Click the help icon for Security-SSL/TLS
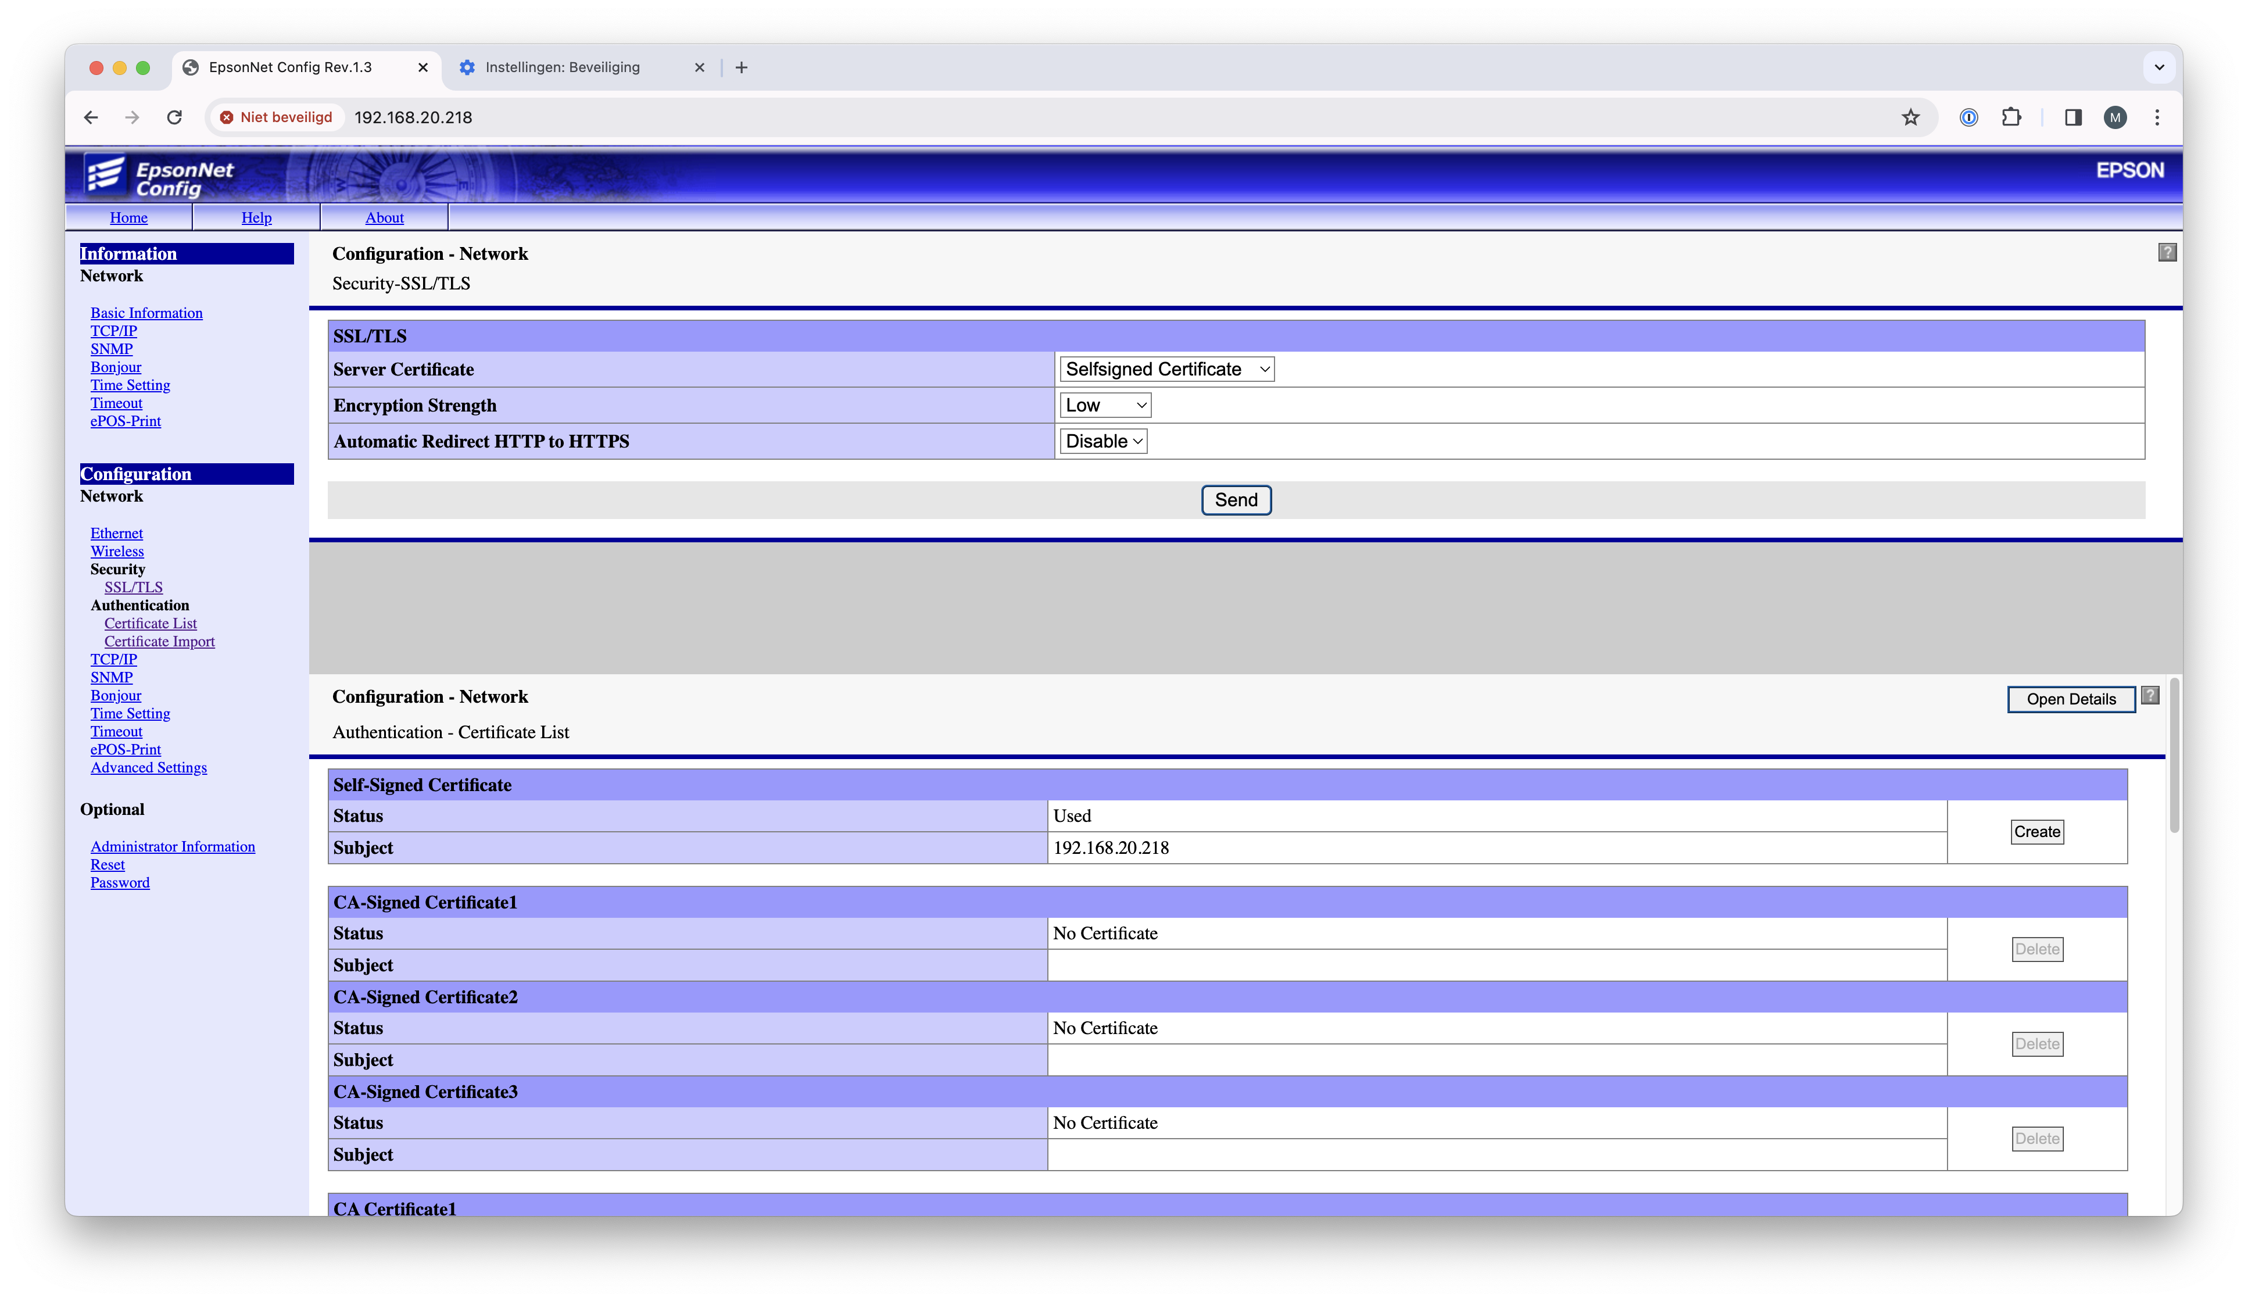This screenshot has width=2248, height=1302. click(x=2167, y=252)
